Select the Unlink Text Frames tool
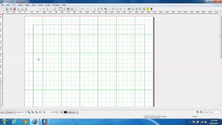Screen dimensions: 222x125 point(120,9)
